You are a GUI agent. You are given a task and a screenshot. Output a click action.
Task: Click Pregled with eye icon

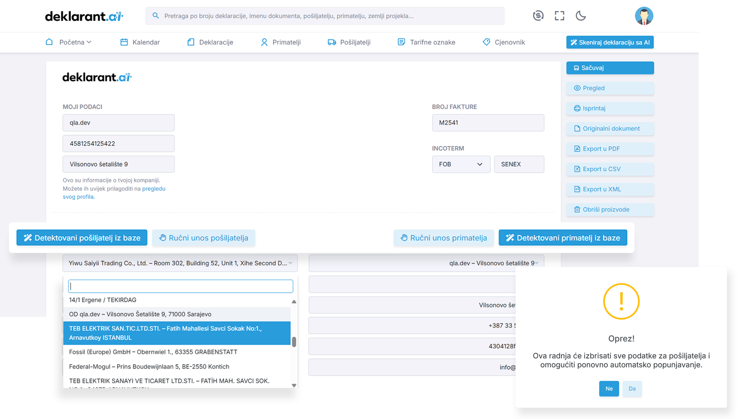click(x=610, y=88)
